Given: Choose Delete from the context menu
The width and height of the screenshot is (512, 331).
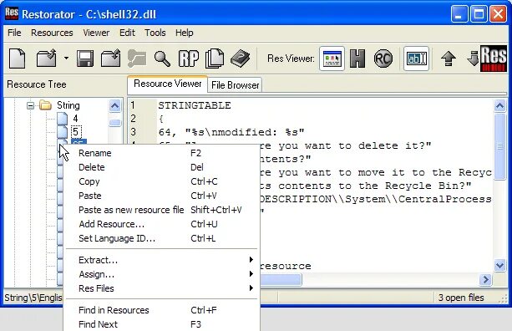Looking at the screenshot, I should (x=162, y=167).
